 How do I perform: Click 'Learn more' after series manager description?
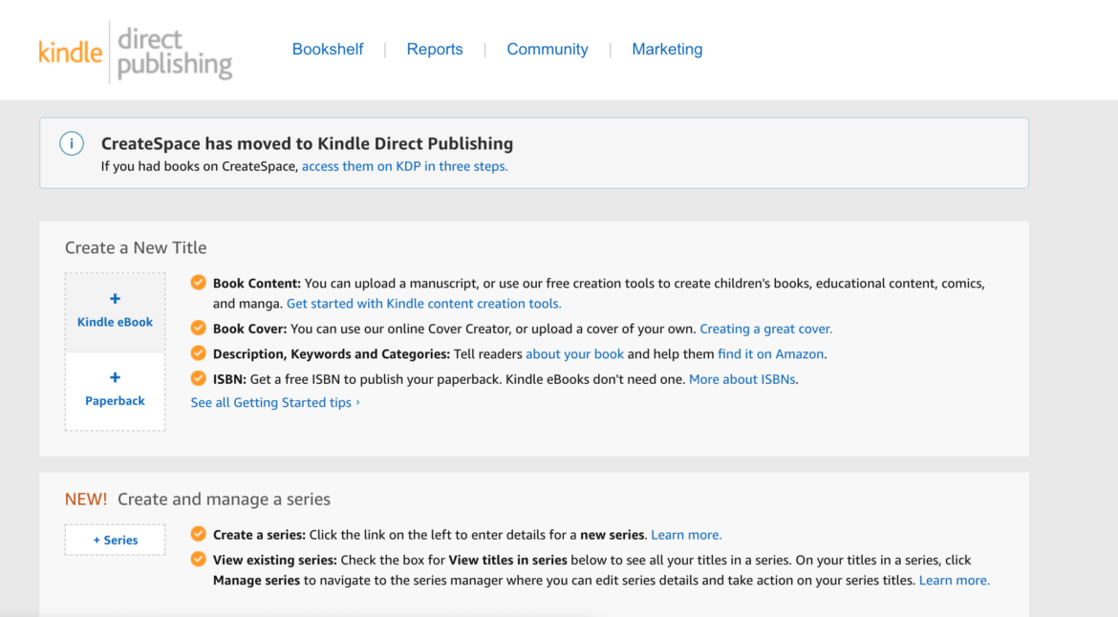pyautogui.click(x=954, y=581)
